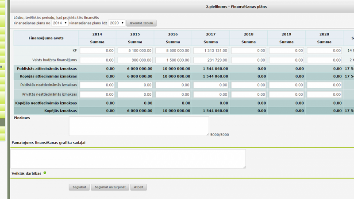Click inside the Piezīmes text area
The width and height of the screenshot is (354, 199).
click(139, 126)
